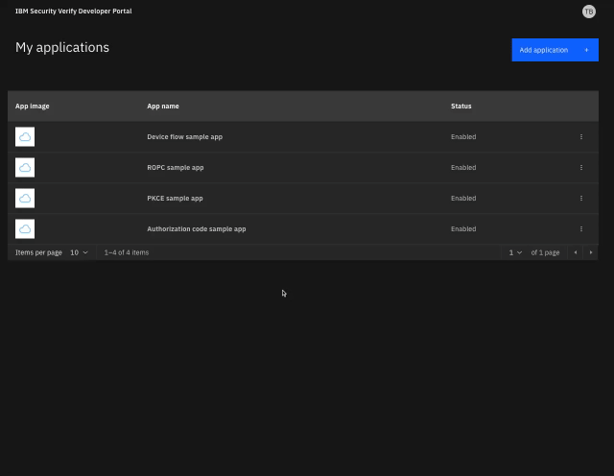
Task: Select PKCE sample app name
Action: [175, 199]
